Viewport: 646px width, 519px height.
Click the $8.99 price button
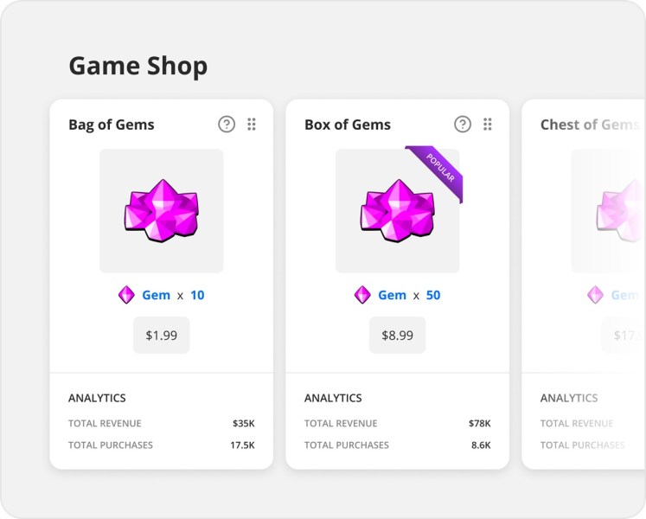coord(398,335)
